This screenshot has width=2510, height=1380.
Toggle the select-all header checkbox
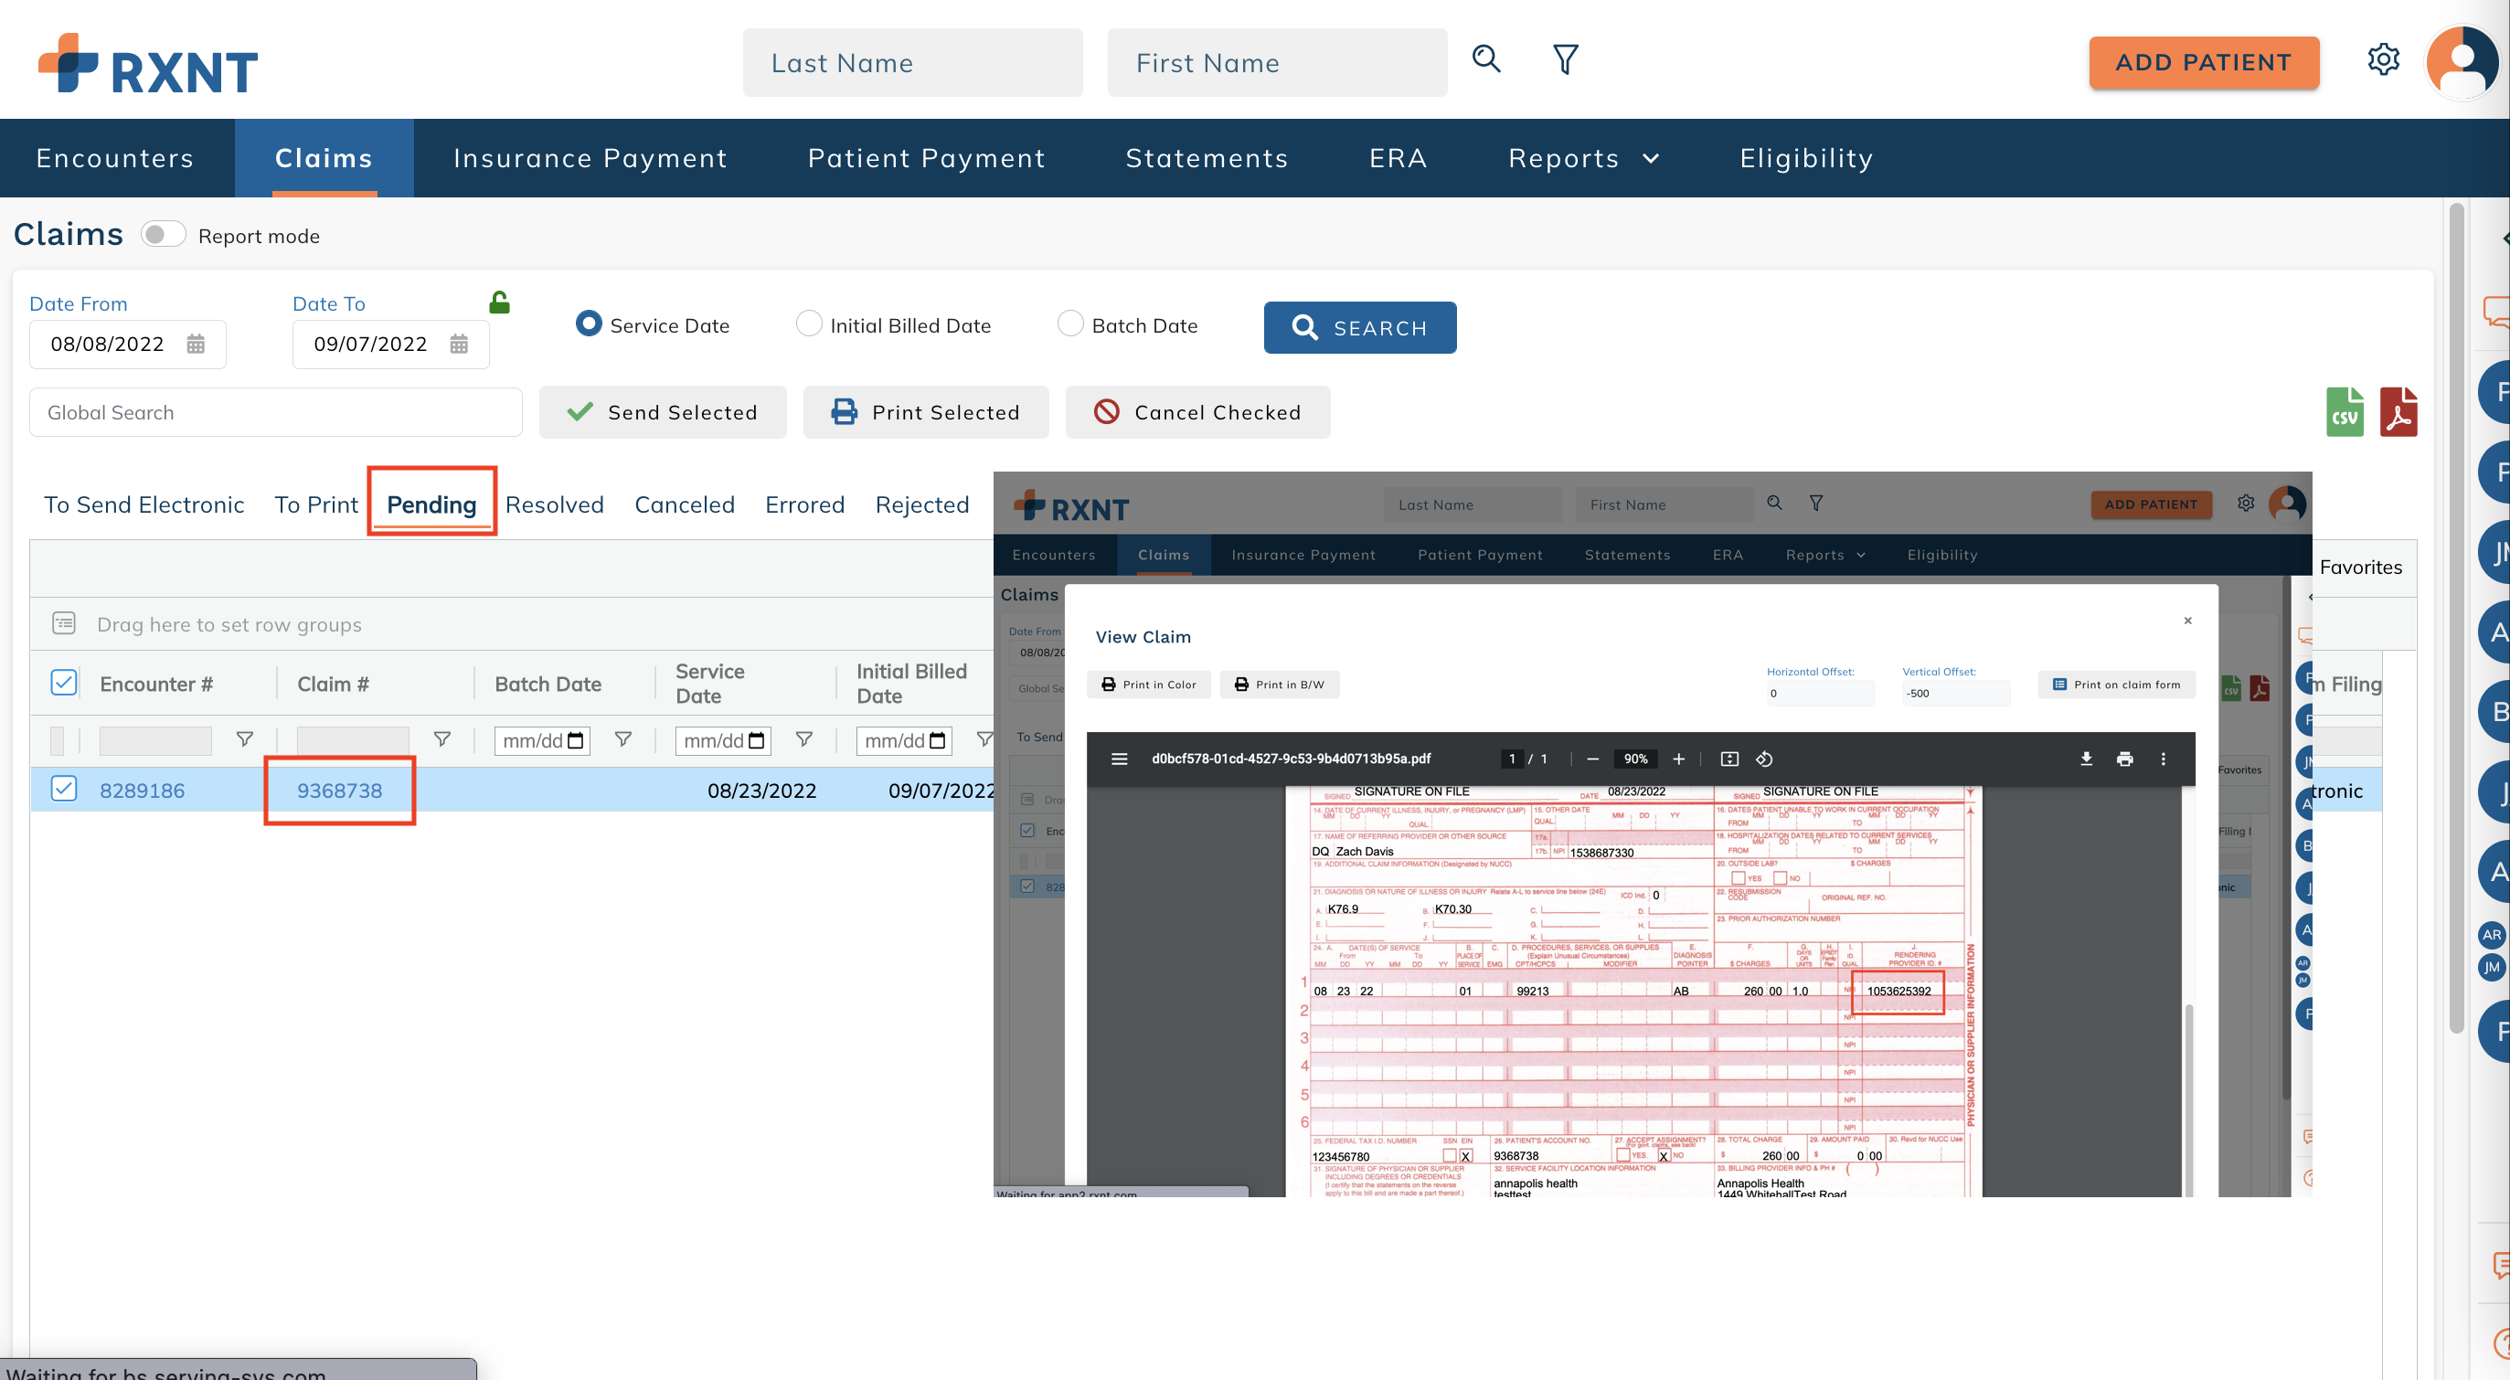click(63, 682)
